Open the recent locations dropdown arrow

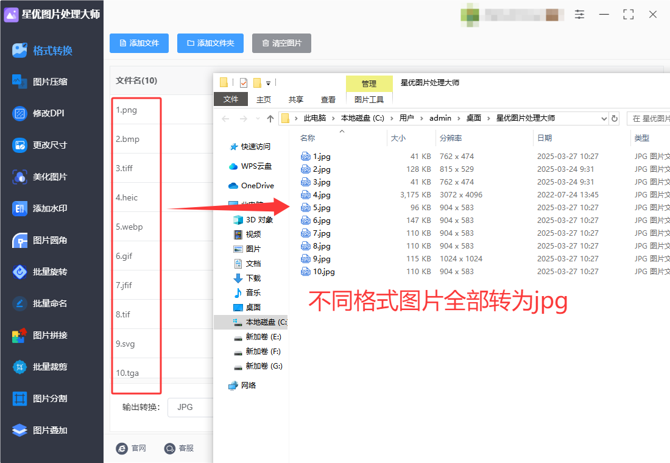257,118
